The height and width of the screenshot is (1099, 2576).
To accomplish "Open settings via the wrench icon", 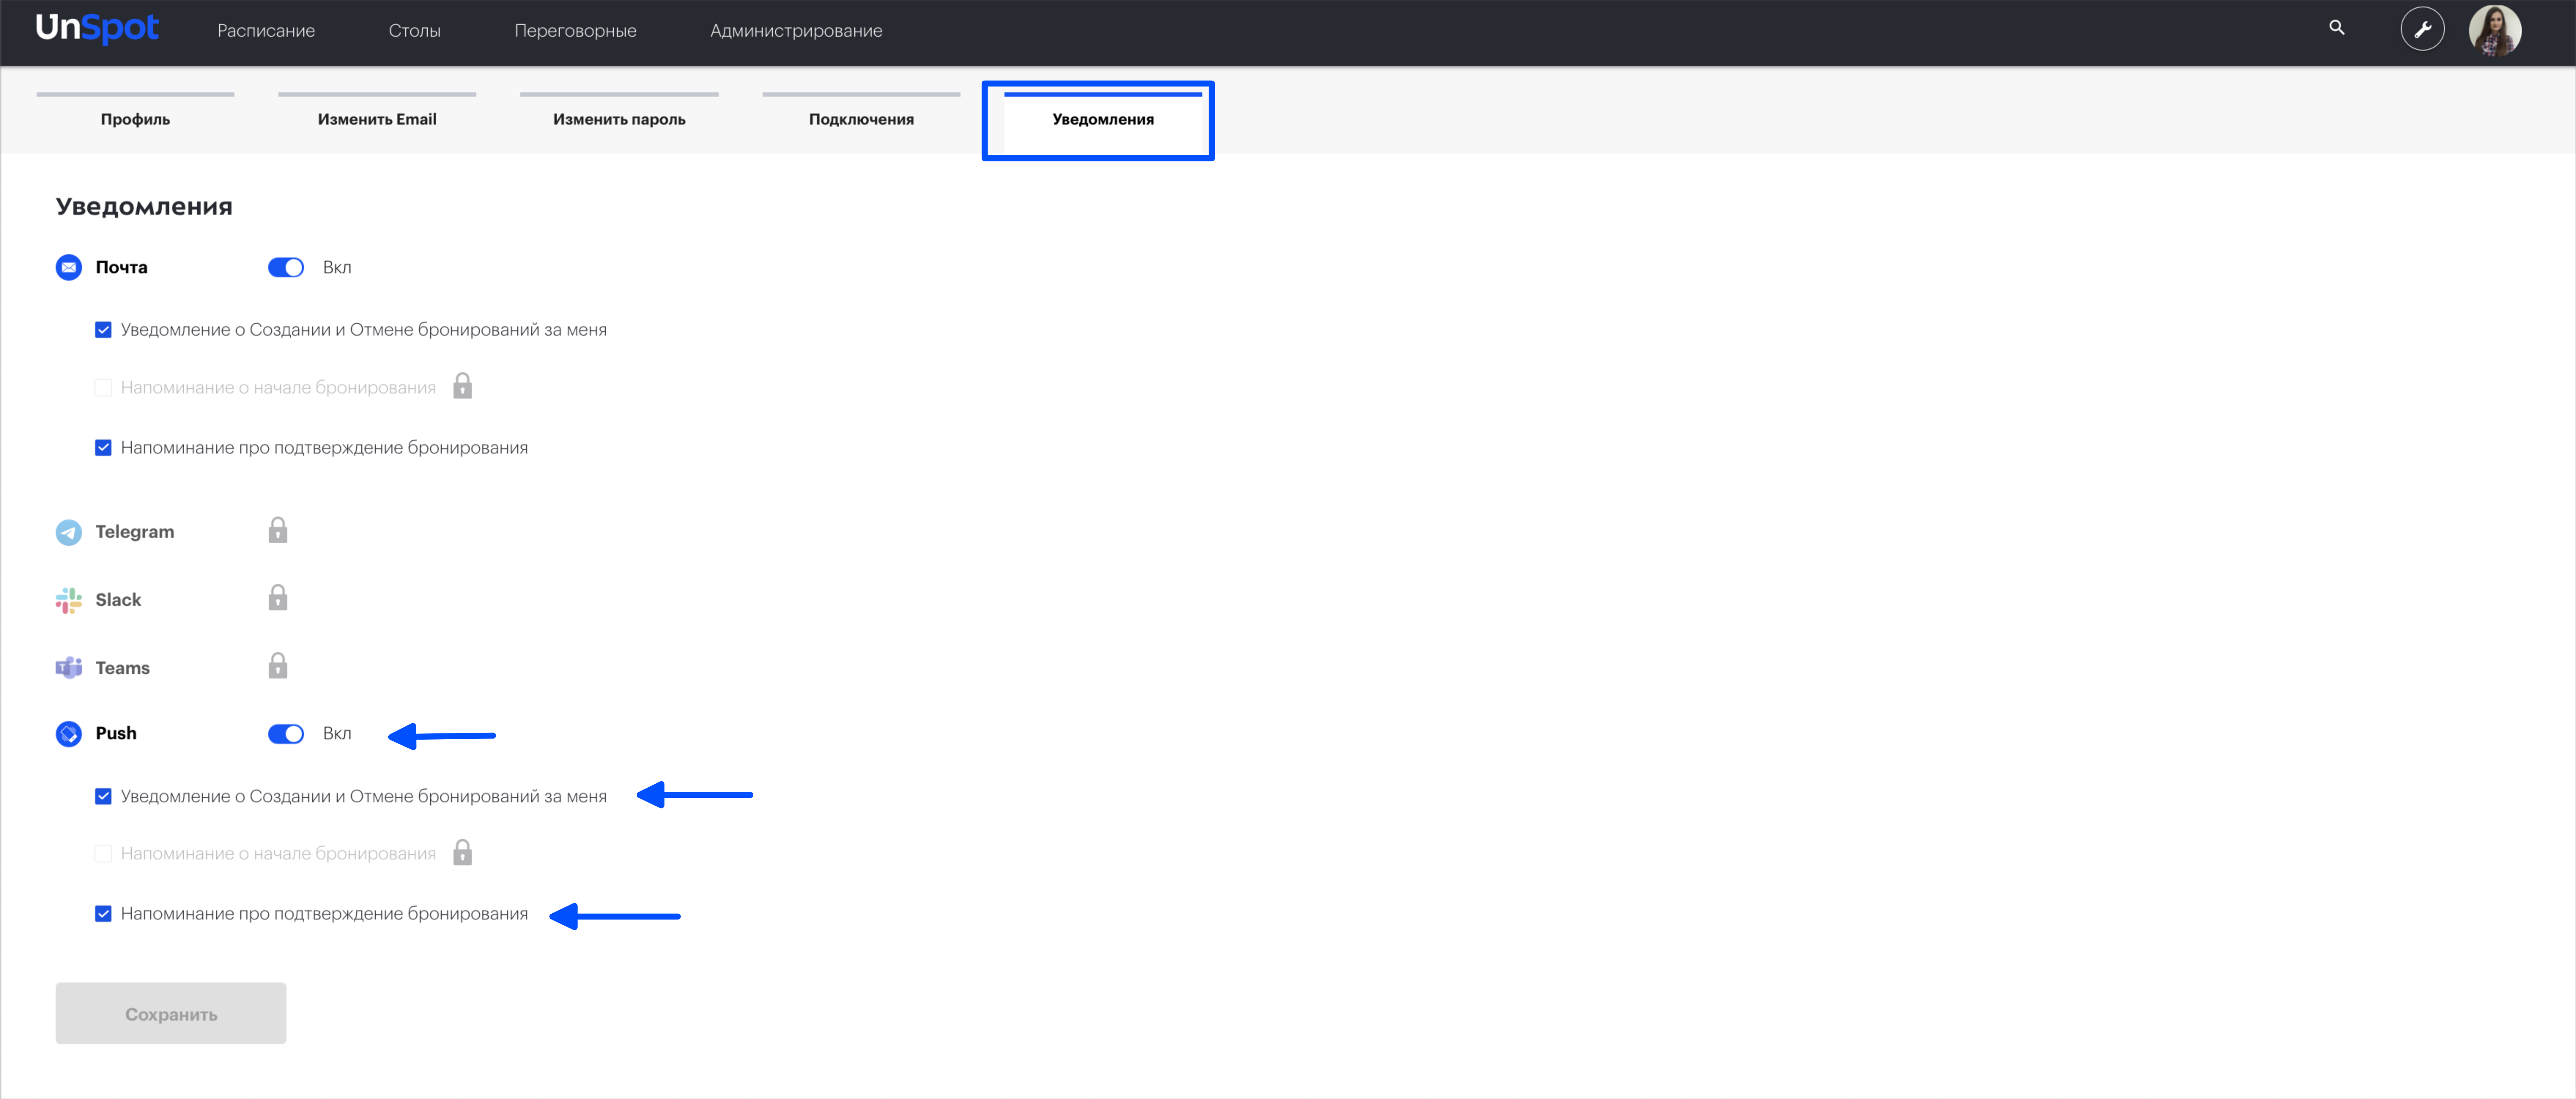I will [x=2422, y=29].
